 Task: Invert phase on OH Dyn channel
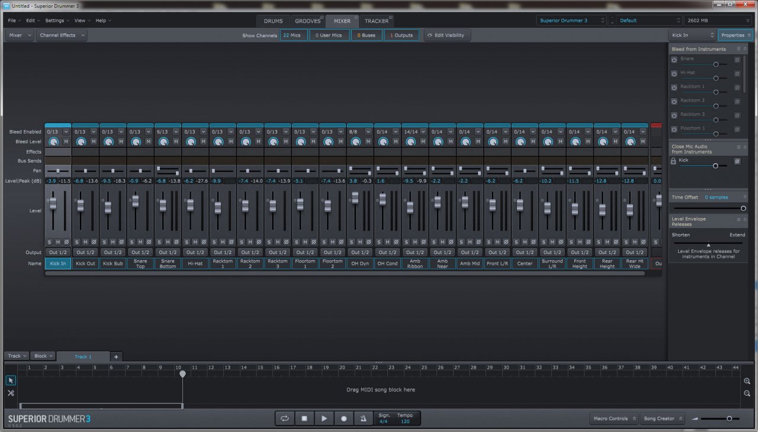[368, 242]
